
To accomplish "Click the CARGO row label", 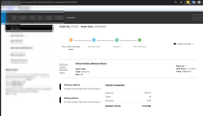I will (108, 97).
